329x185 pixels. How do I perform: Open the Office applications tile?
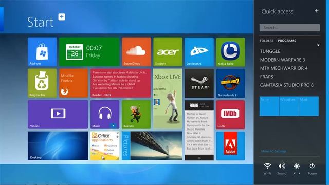pos(105,146)
